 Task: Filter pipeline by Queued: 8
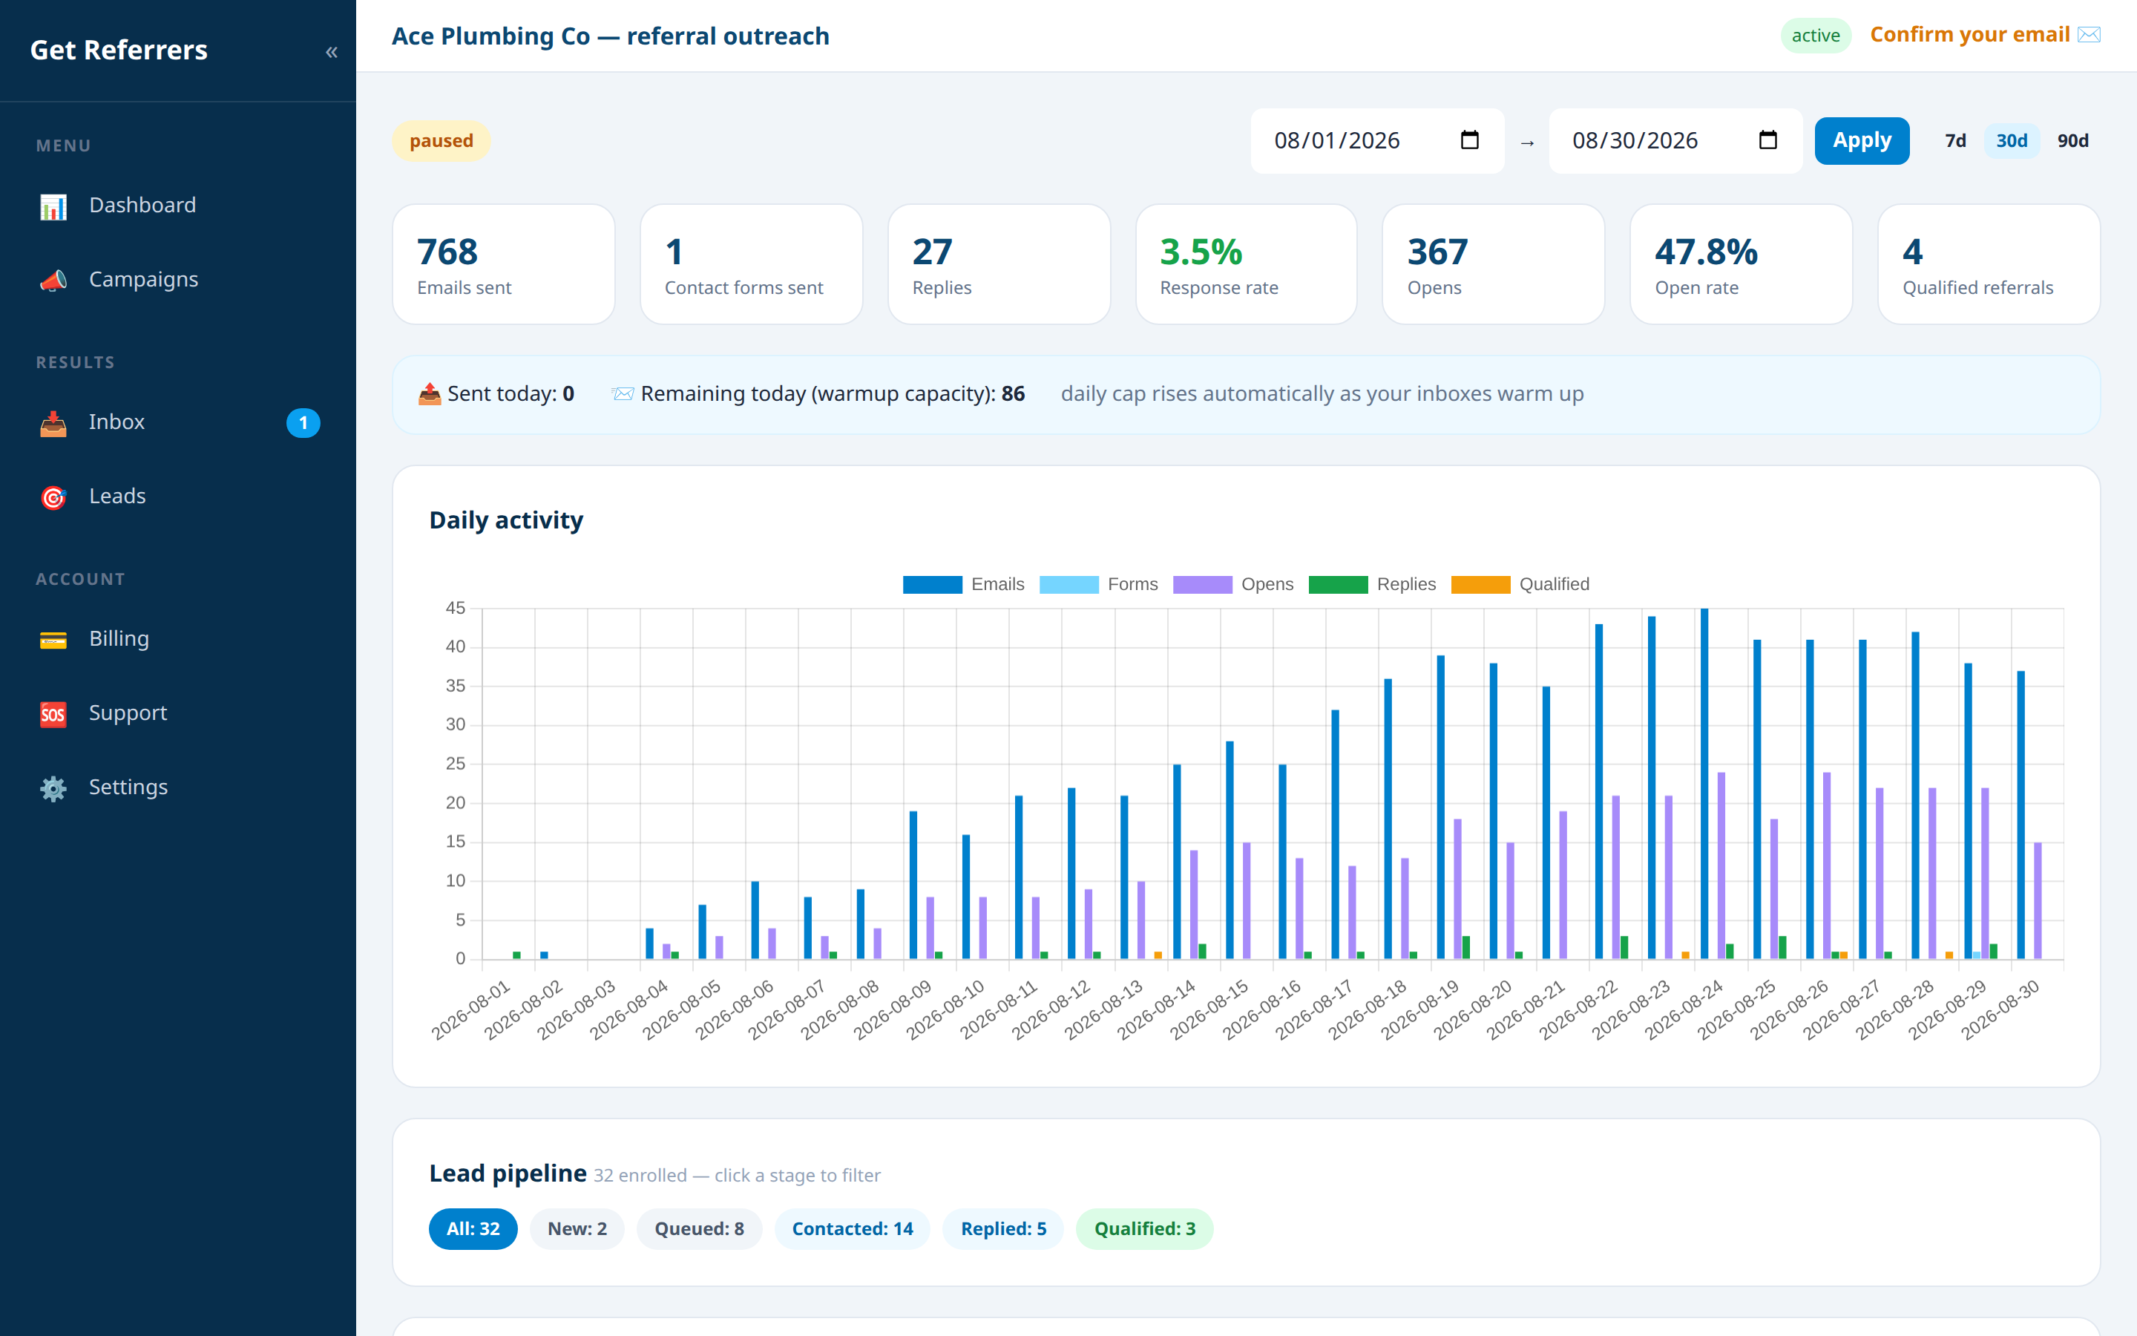click(x=698, y=1228)
